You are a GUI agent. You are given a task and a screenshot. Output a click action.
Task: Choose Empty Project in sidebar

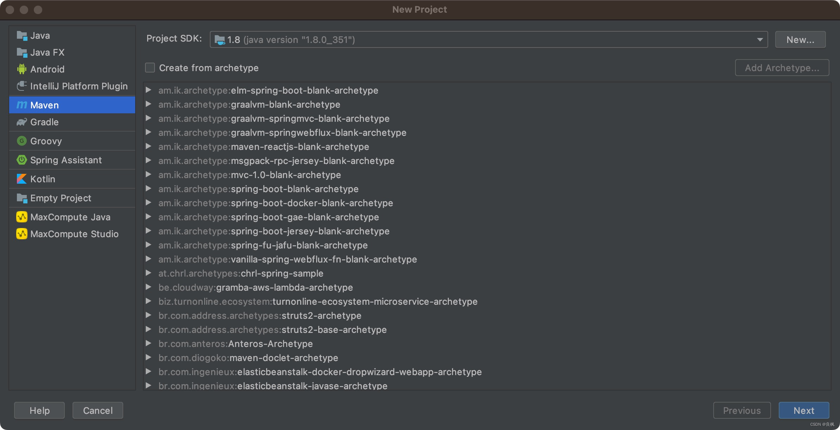click(61, 198)
